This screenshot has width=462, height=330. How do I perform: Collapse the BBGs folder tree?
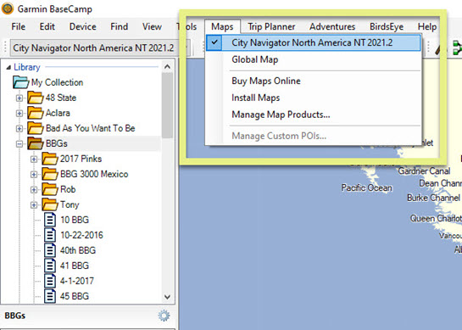pos(19,144)
